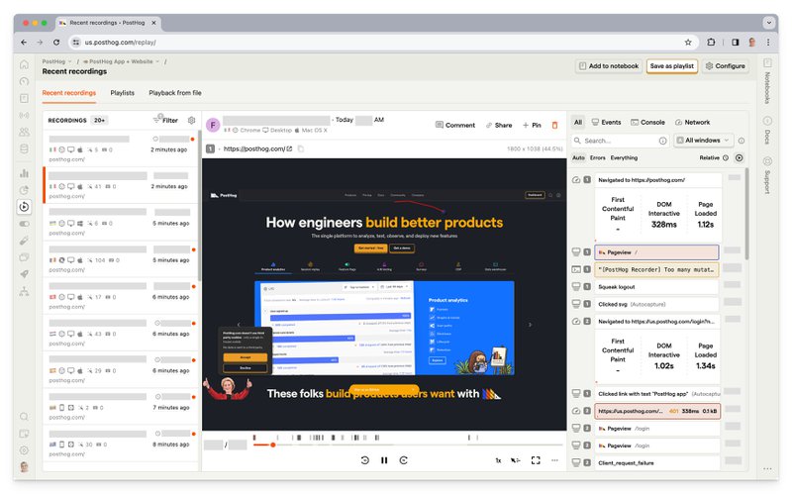Enter fullscreen player mode
792x494 pixels.
(536, 460)
